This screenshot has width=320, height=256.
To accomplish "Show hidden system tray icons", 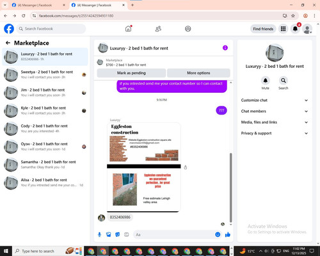I will pyautogui.click(x=260, y=251).
